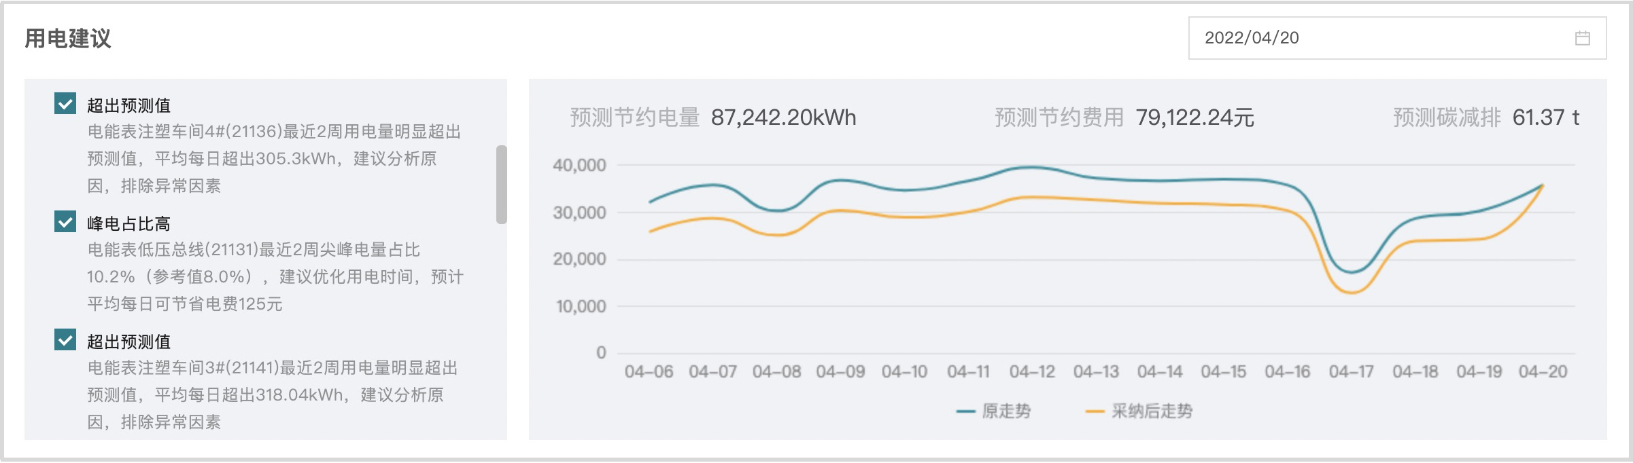The height and width of the screenshot is (463, 1633).
Task: Uncheck first 超出预测值 checkbox for 注塑车间4#
Action: [x=65, y=104]
